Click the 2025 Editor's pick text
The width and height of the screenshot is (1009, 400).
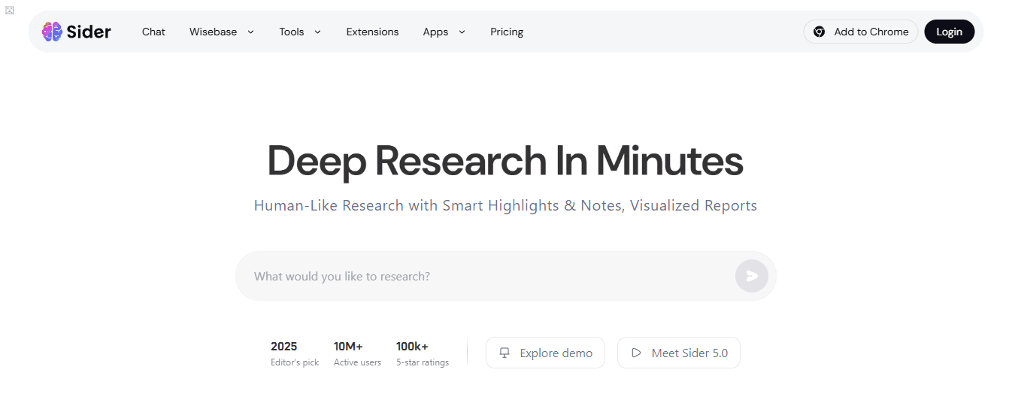295,353
